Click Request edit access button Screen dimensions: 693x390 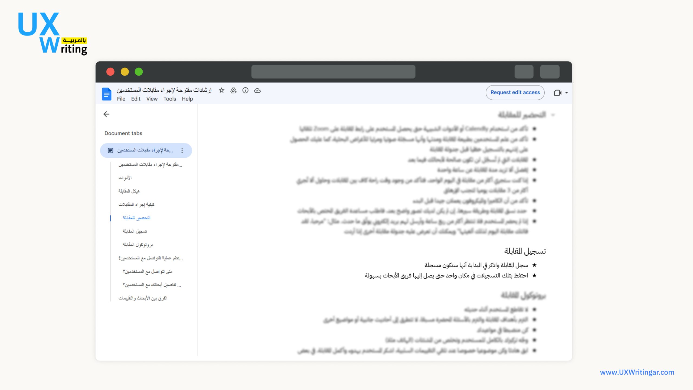(515, 92)
